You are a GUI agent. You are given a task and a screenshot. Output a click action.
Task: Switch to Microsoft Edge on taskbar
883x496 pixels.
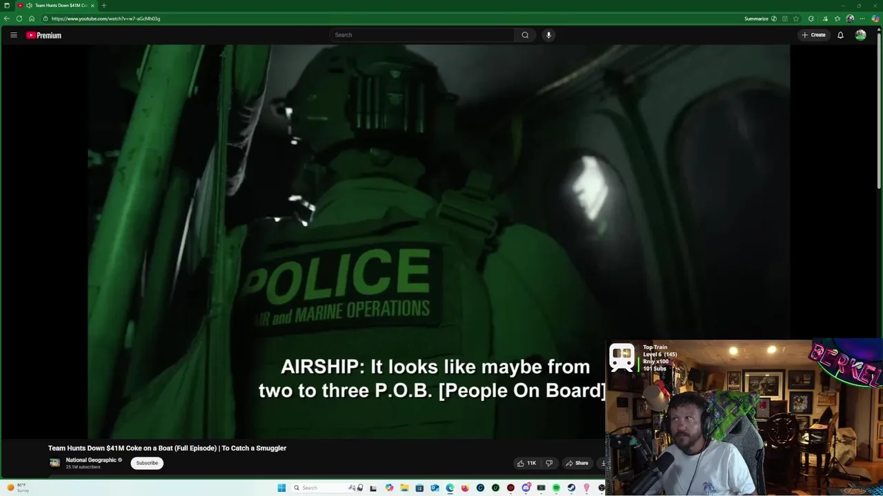point(450,488)
